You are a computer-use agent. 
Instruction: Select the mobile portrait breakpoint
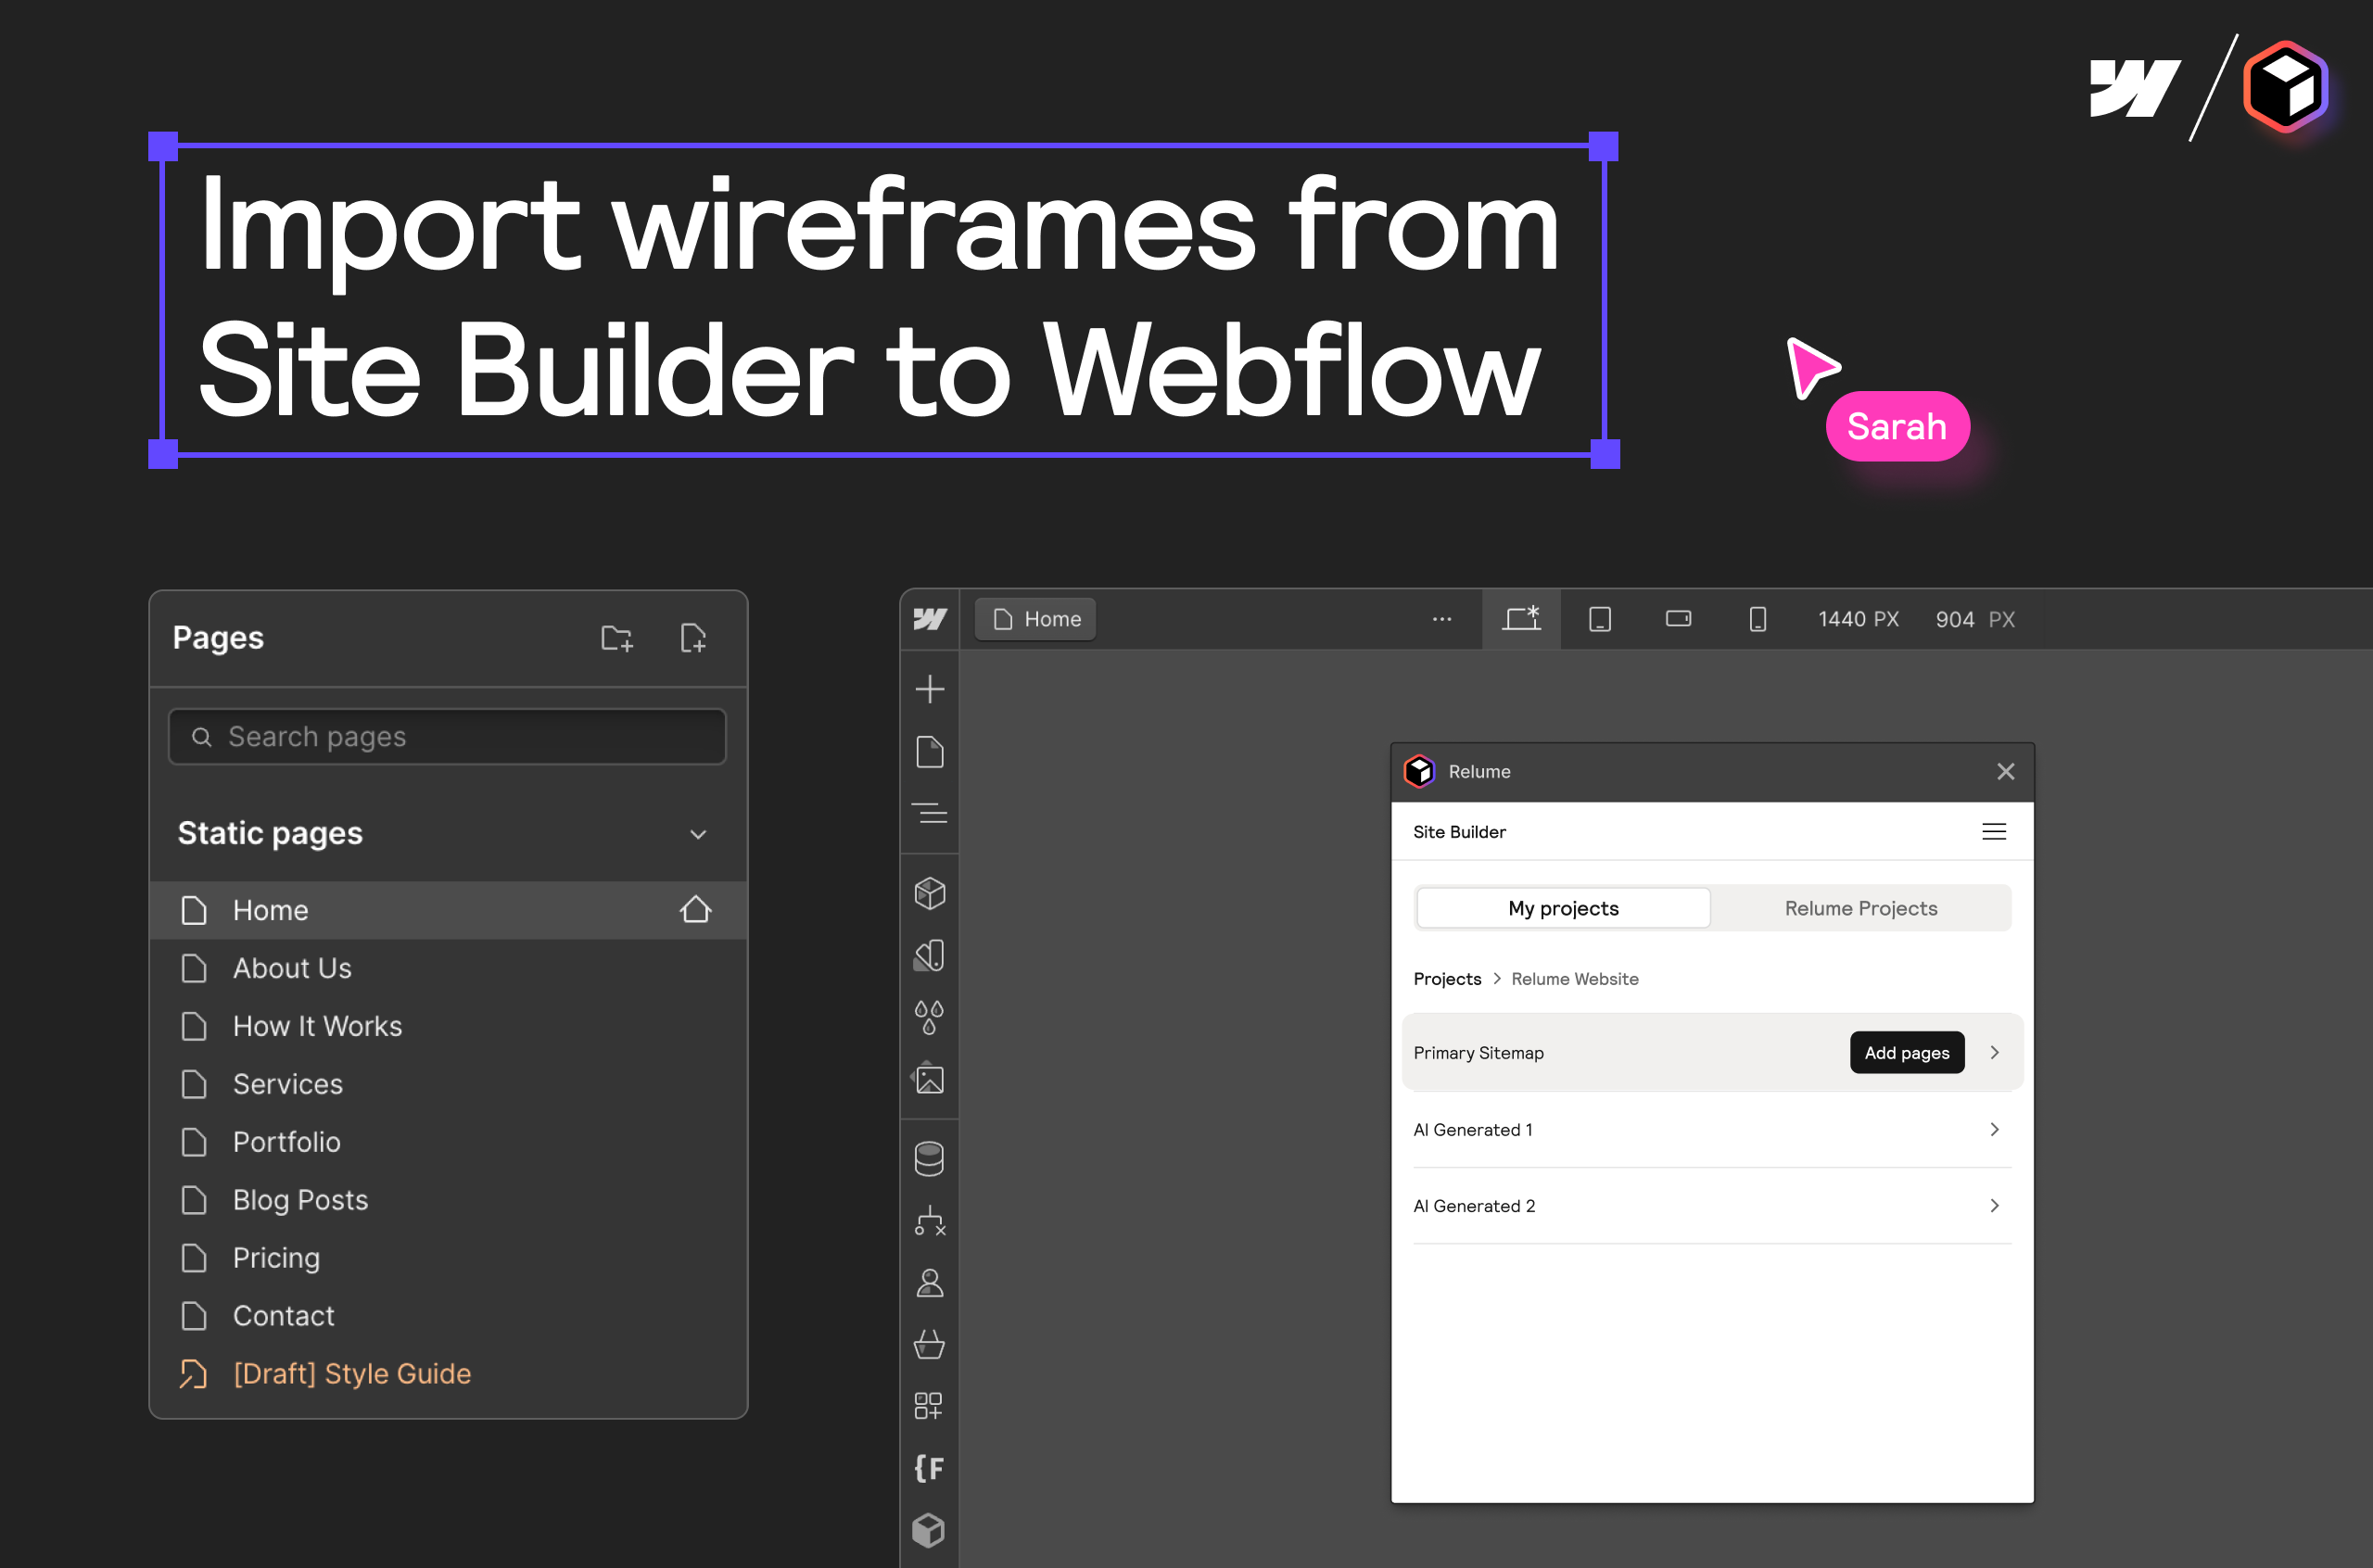point(1758,619)
